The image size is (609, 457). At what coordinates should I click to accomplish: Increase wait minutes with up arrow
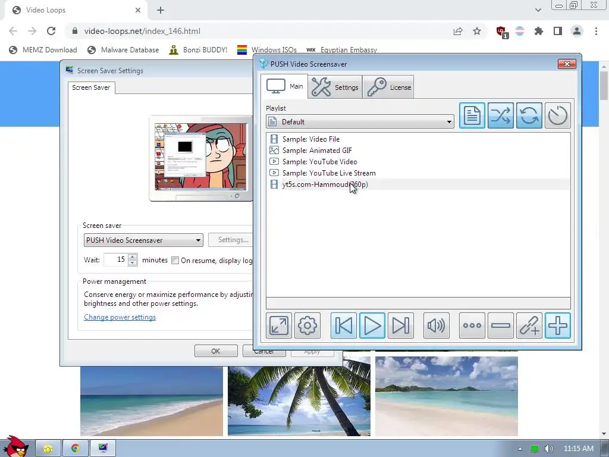click(133, 256)
